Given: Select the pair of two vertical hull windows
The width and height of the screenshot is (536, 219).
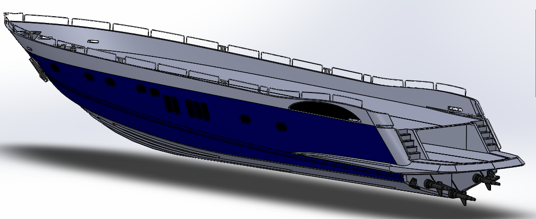Looking at the screenshot, I should coord(172,105).
